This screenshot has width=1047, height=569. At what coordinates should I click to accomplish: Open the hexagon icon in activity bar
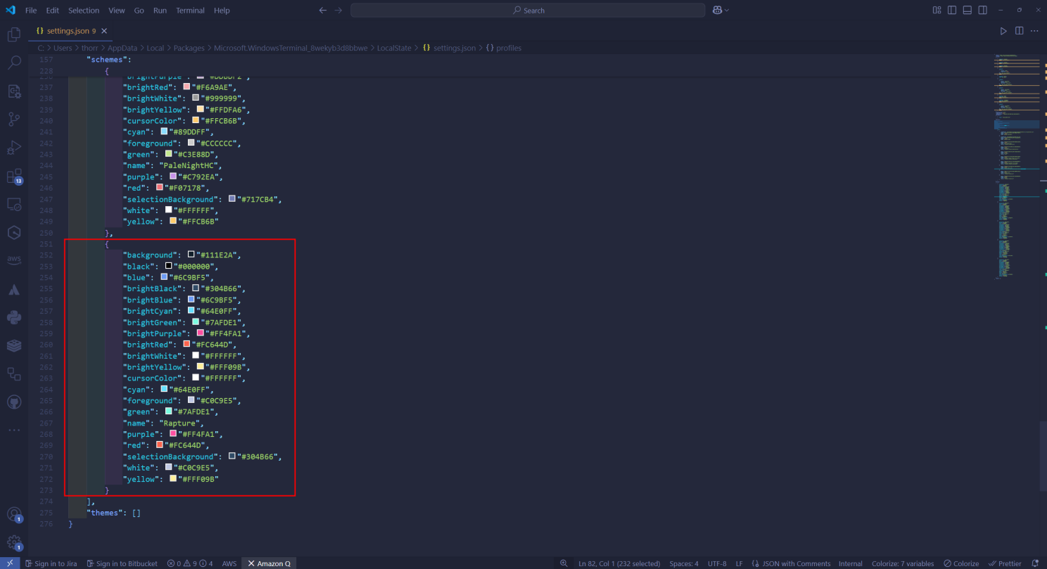(x=14, y=232)
